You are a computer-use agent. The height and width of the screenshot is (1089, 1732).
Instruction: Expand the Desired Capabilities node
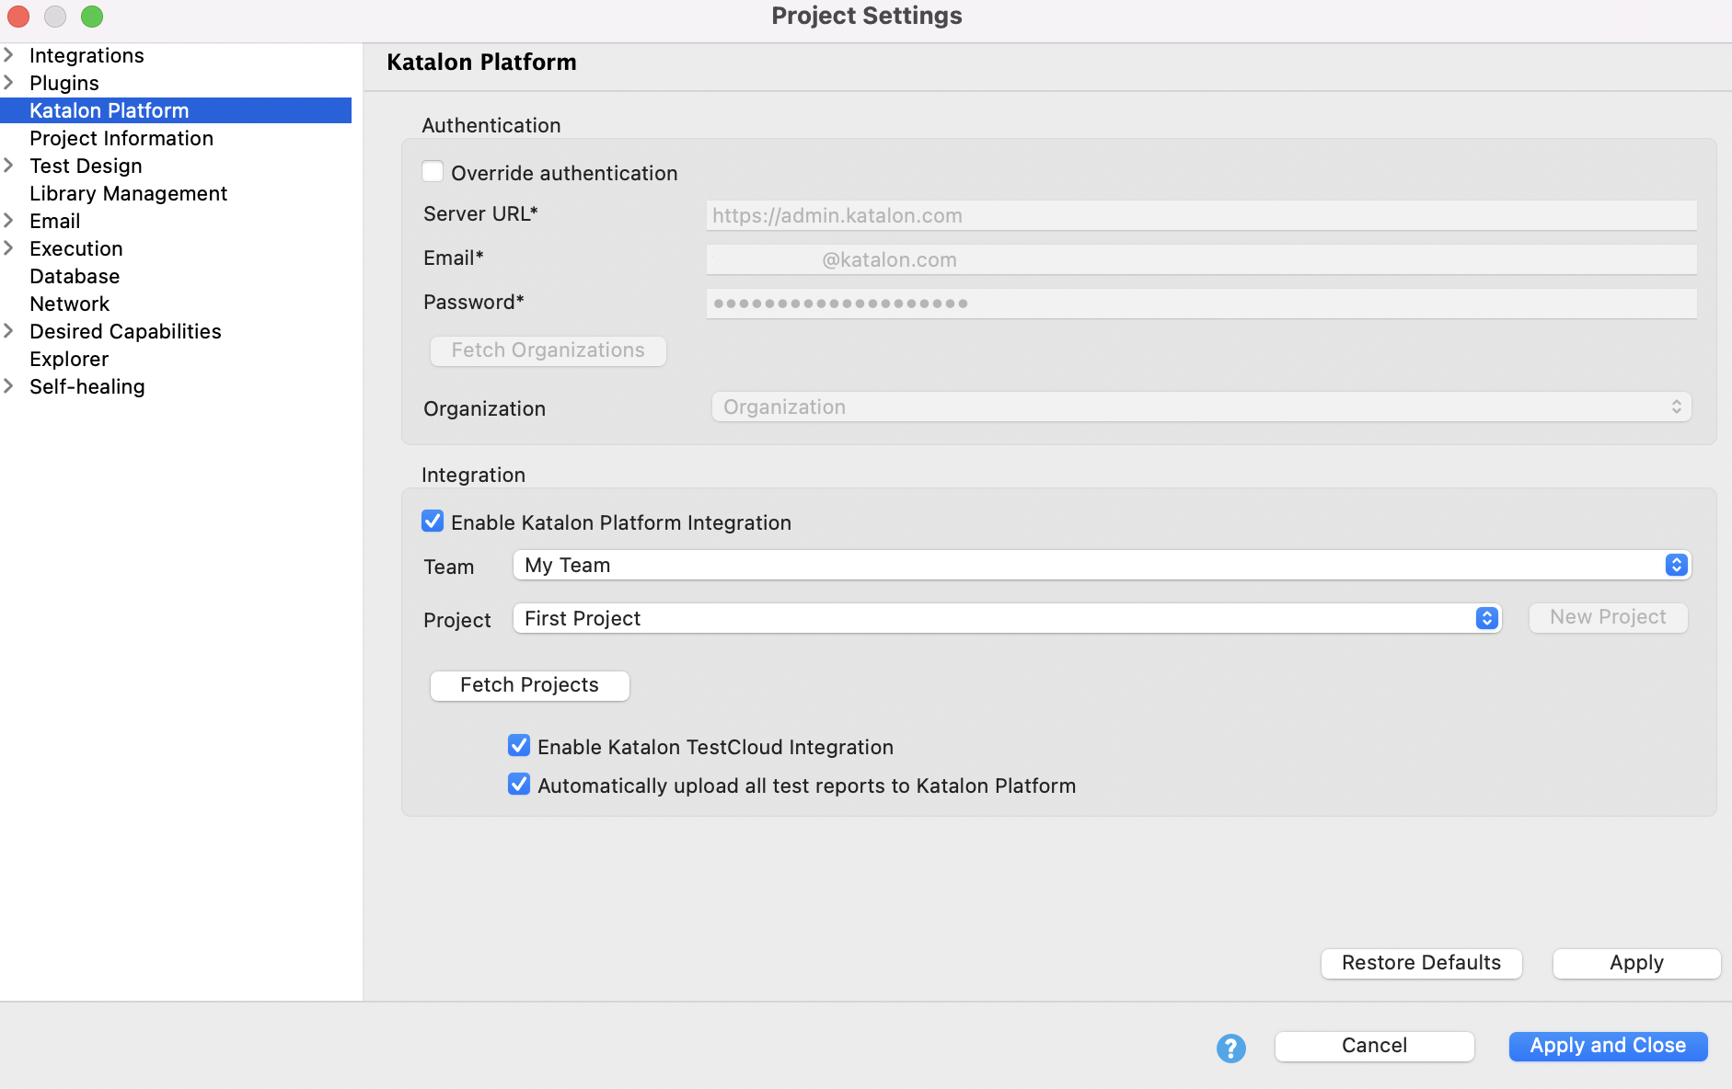coord(9,331)
